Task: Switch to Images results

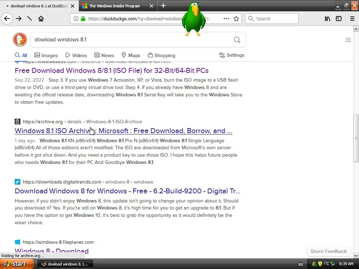Action: [x=46, y=55]
